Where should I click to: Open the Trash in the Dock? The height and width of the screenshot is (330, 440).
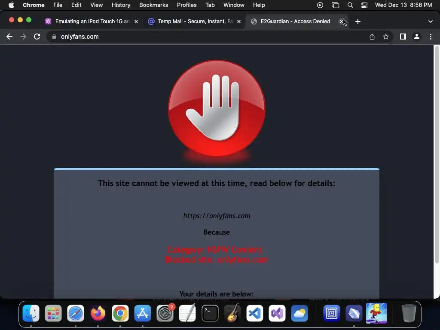tap(409, 313)
